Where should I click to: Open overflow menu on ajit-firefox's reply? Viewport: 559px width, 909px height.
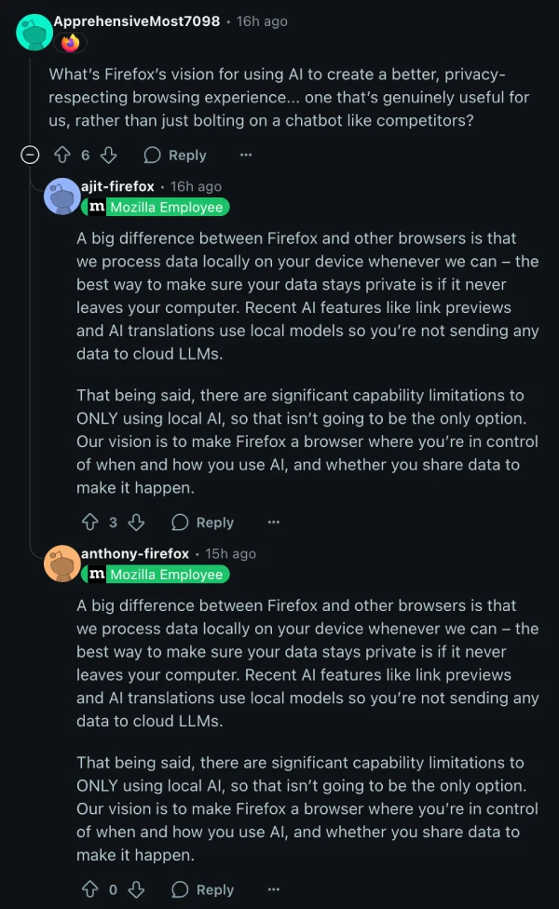274,522
